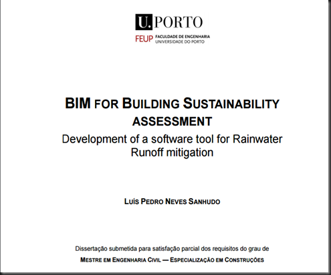The width and height of the screenshot is (331, 275).
Task: Click the Mestre em Engenharia Civil text
Action: click(x=120, y=260)
